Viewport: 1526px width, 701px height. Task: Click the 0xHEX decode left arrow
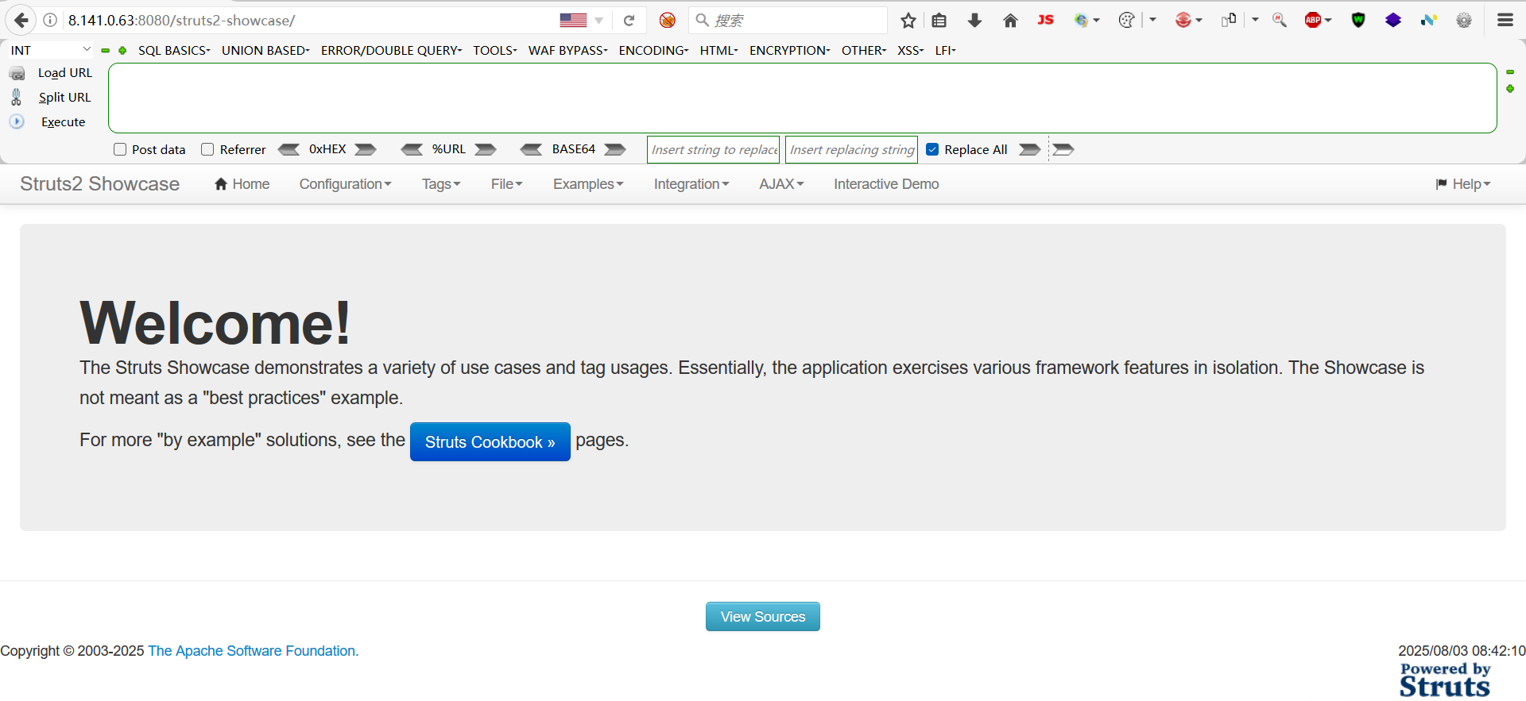coord(289,149)
